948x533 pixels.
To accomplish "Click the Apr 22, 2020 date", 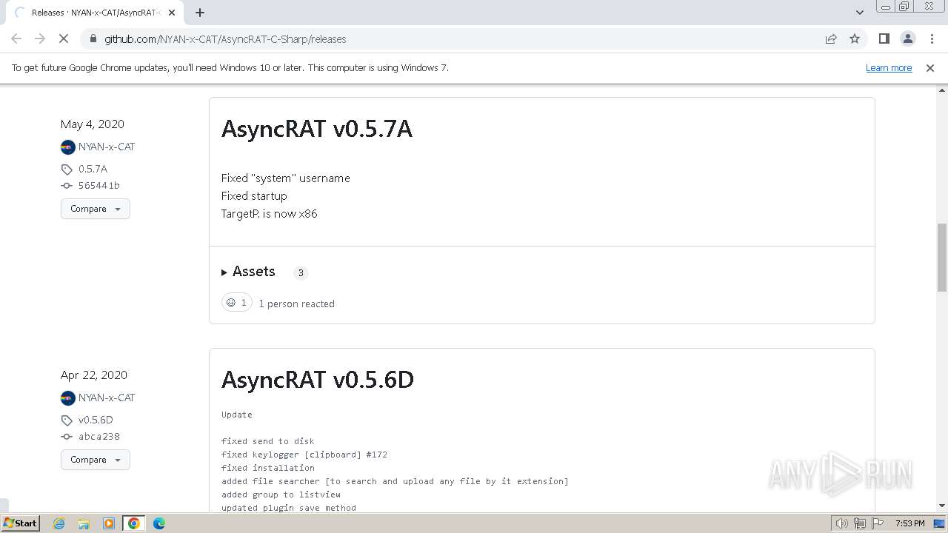I will click(94, 375).
